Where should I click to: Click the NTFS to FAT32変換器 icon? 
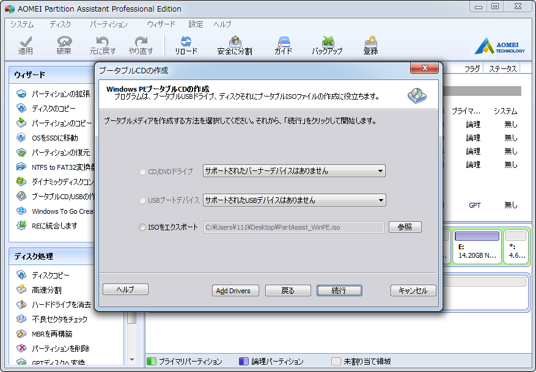coord(21,167)
